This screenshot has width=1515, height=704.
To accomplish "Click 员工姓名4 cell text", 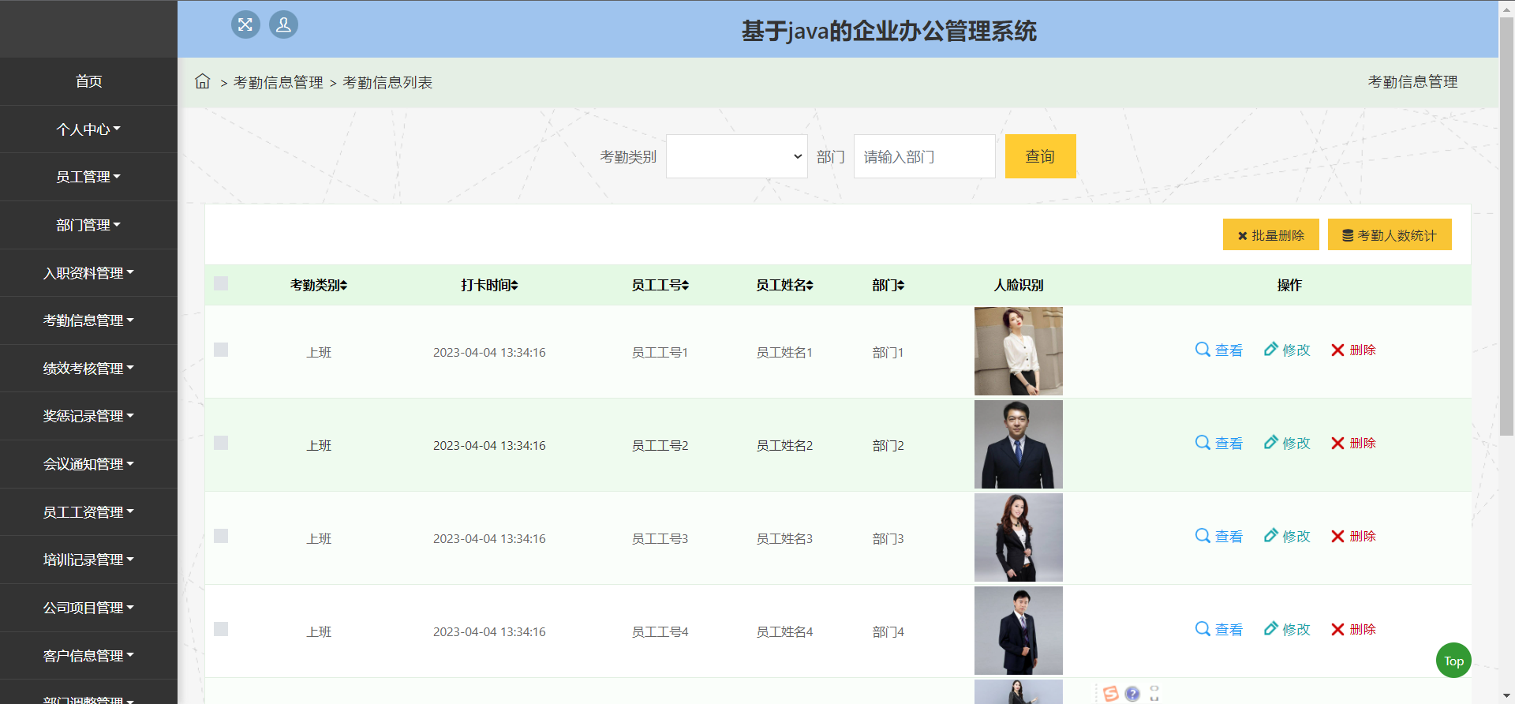I will pos(784,631).
